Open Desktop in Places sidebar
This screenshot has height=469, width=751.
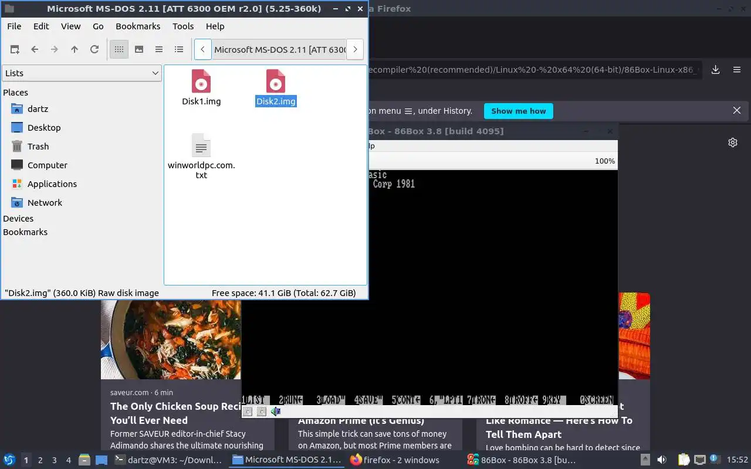point(44,128)
